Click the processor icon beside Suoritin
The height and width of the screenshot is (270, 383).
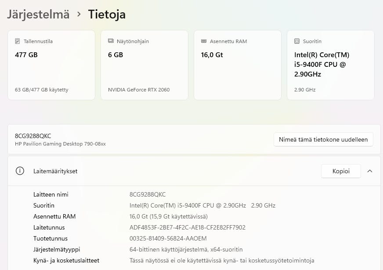(x=297, y=41)
